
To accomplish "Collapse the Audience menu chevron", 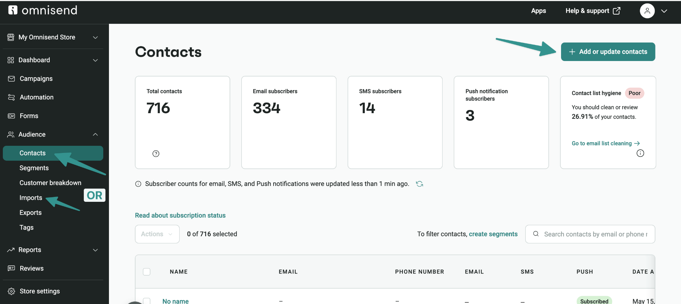I will point(95,134).
